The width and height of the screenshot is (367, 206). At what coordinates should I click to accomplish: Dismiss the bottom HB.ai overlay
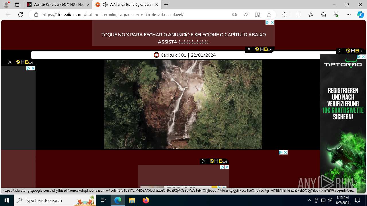tap(204, 161)
